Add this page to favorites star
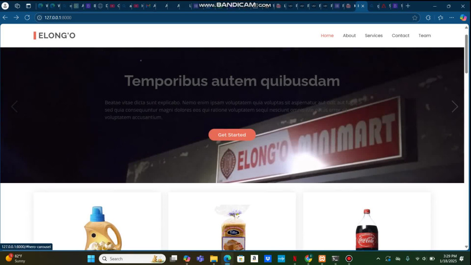The width and height of the screenshot is (471, 265). [x=415, y=18]
